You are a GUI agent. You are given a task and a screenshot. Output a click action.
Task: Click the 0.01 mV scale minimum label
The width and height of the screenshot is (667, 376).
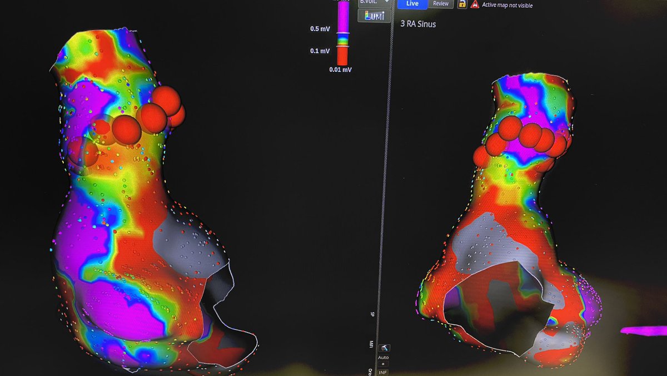coord(340,70)
